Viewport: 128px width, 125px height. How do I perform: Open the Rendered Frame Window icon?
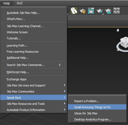[91, 11]
